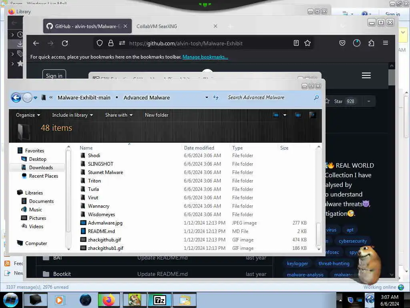The image size is (410, 308).
Task: Select the Stuxnet Malware folder
Action: 105,172
